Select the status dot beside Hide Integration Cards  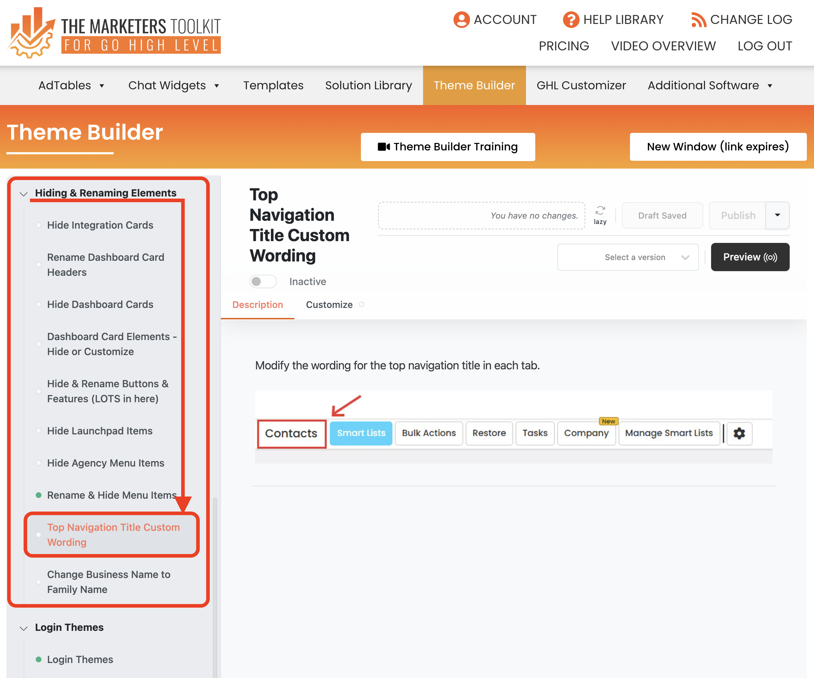click(x=38, y=225)
